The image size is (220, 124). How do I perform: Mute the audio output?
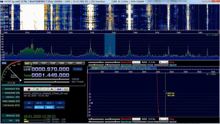29,107
